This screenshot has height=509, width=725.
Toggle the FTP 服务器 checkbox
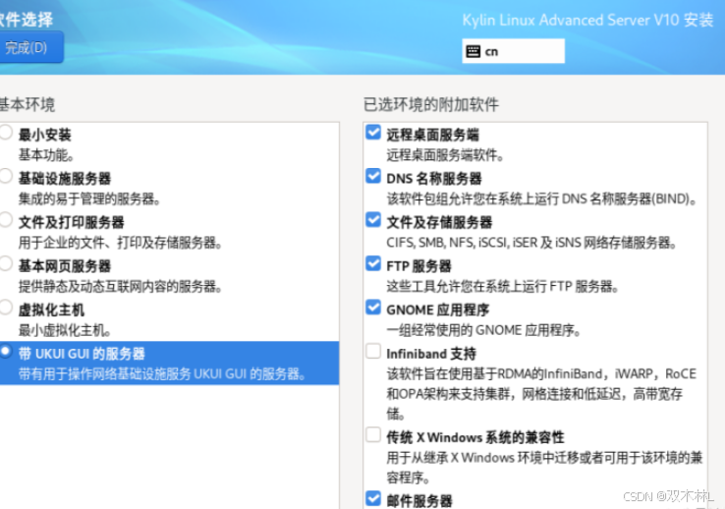(373, 263)
